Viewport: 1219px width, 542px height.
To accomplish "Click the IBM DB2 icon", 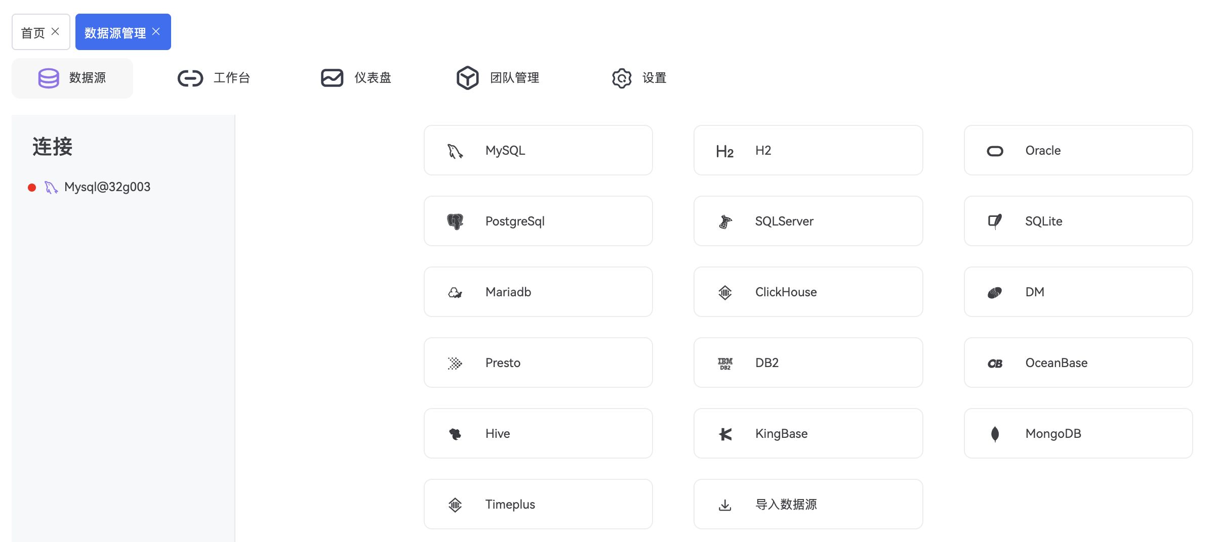I will (725, 363).
